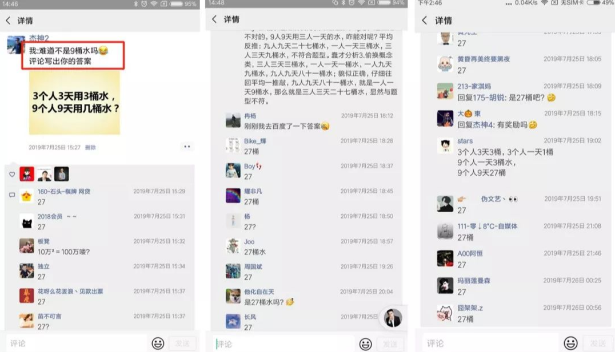615x352 pixels.
Task: Tap the heart like icon
Action: click(x=12, y=174)
